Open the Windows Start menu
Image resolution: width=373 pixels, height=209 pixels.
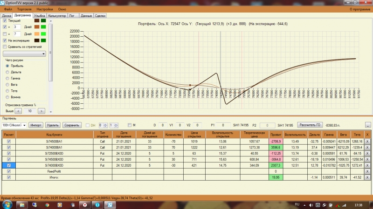7,205
